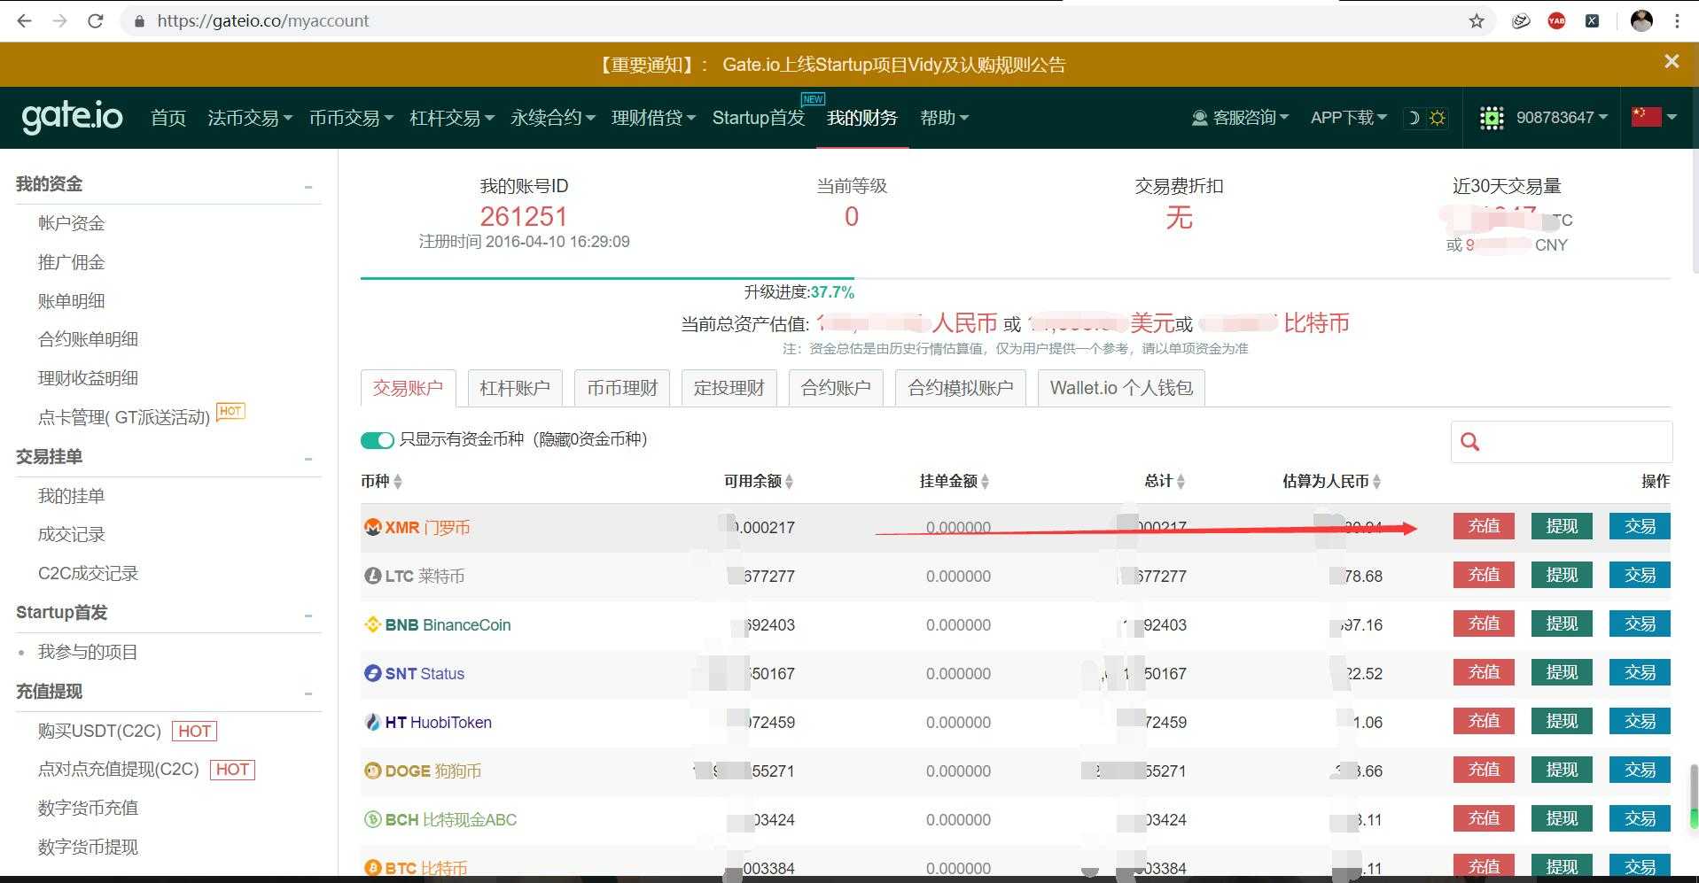Click the SNT Status coin icon
The image size is (1699, 883).
tap(373, 673)
